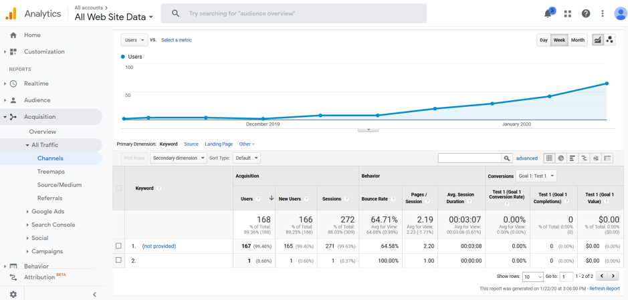The width and height of the screenshot is (628, 300).
Task: Open advanced filter link
Action: pos(526,158)
